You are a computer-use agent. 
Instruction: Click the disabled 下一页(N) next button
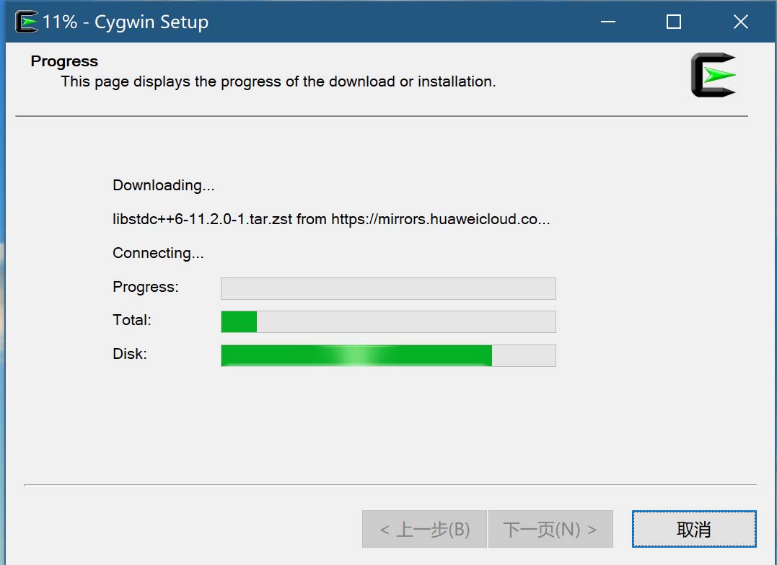[x=550, y=529]
